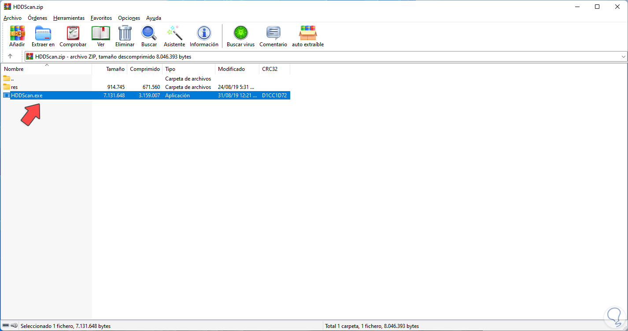Sort by the Tamaño column header
Viewport: 628px width, 331px height.
click(x=109, y=69)
